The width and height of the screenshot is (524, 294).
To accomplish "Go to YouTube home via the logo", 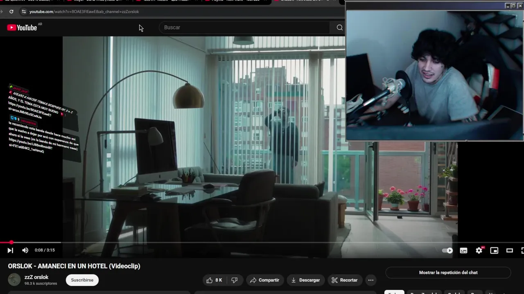I will 22,27.
